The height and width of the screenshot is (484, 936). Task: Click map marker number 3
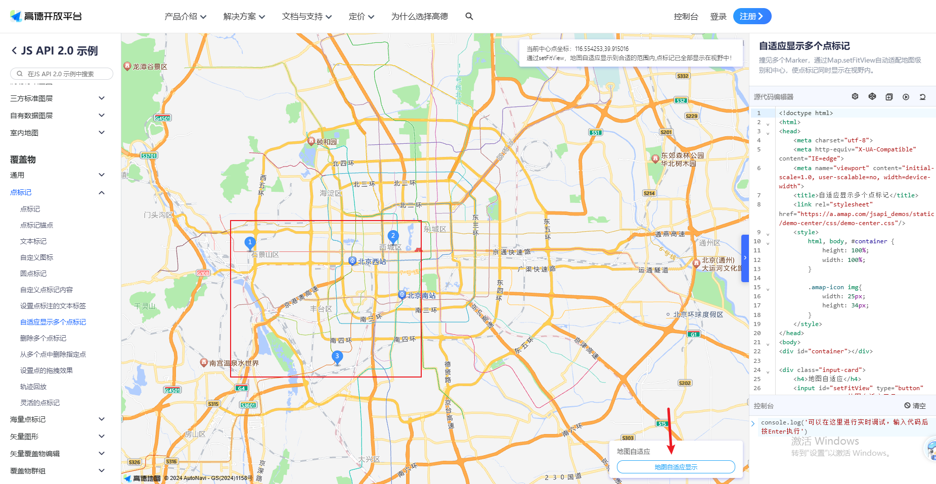337,357
